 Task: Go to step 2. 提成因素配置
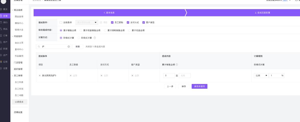[x=262, y=13]
